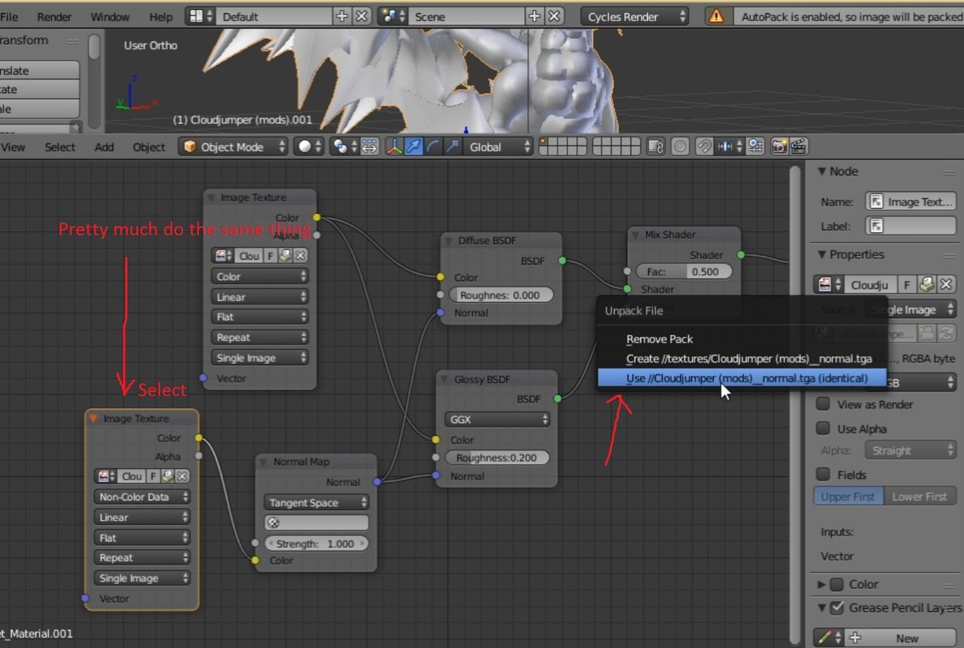Expand the Color panel triangle
Screen dimensions: 964x648
821,584
